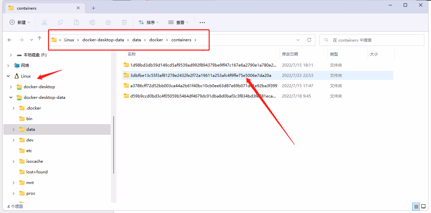Collapse the Linux tree node
The height and width of the screenshot is (213, 431).
pyautogui.click(x=8, y=76)
